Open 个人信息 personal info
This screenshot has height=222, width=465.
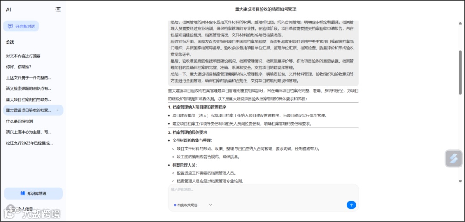[25, 209]
